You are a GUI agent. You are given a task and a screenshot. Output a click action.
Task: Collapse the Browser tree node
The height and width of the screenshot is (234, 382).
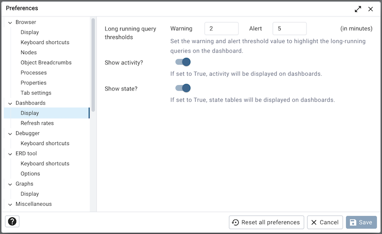10,23
